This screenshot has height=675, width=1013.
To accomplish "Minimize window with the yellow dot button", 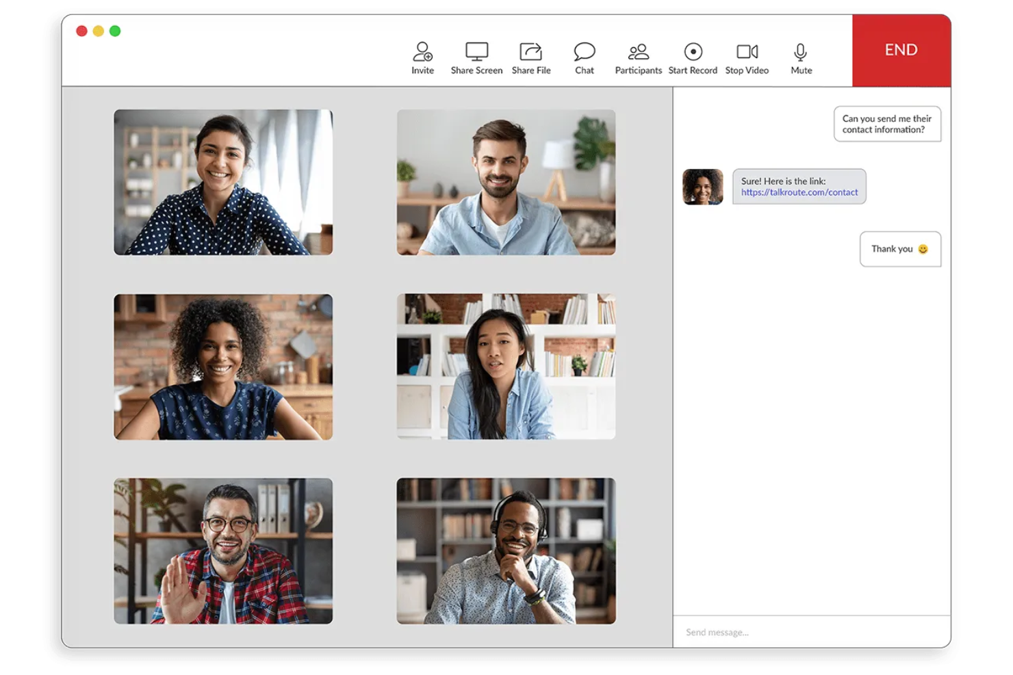I will click(98, 31).
